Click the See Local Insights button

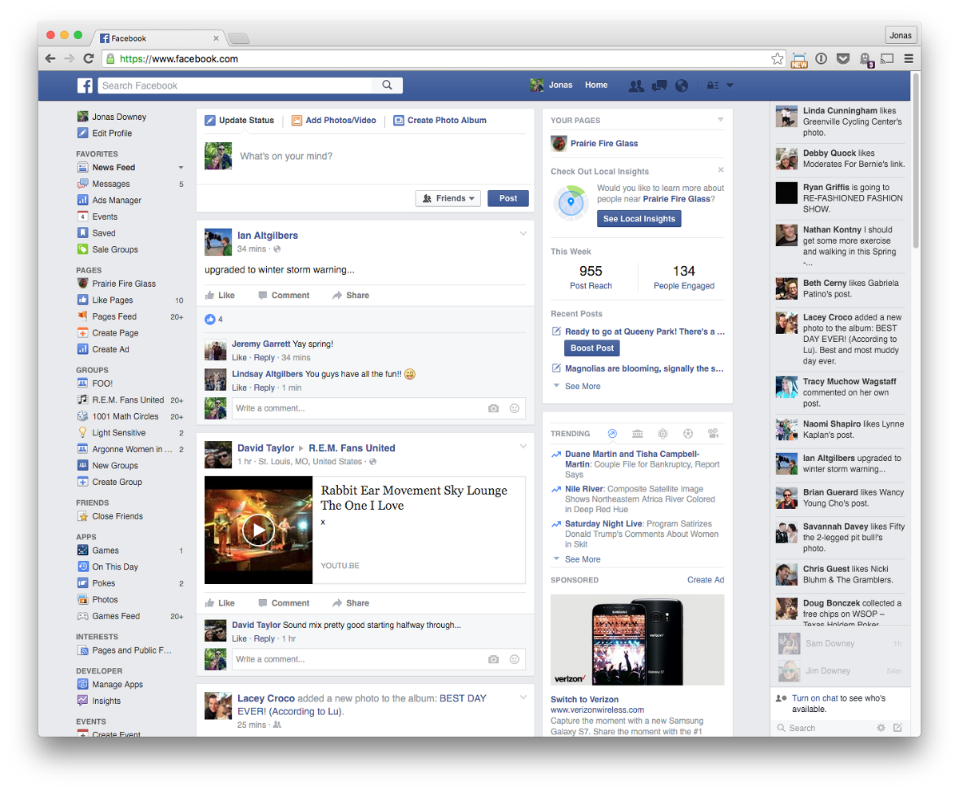[x=639, y=219]
